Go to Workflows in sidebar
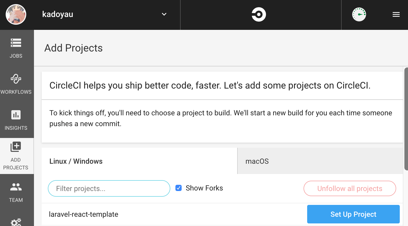 click(x=16, y=79)
